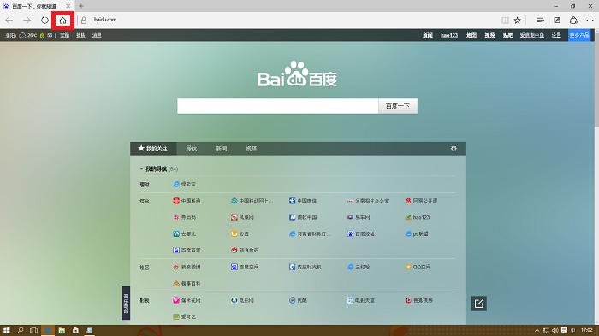Open 网易公开课 shortcut
This screenshot has height=336, width=599.
pyautogui.click(x=421, y=201)
